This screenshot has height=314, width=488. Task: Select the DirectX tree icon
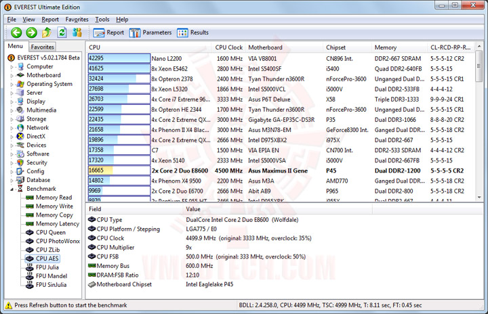click(20, 136)
